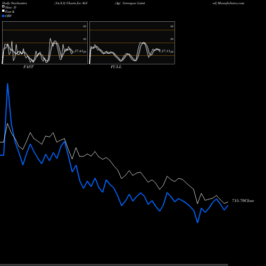Select the 'Fast K' legend label

(x=10, y=12)
